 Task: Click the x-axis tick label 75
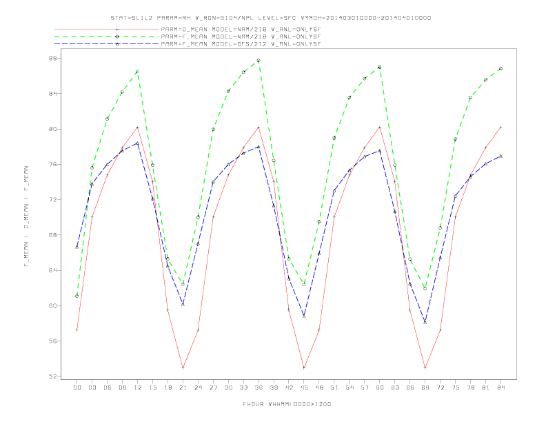[456, 388]
